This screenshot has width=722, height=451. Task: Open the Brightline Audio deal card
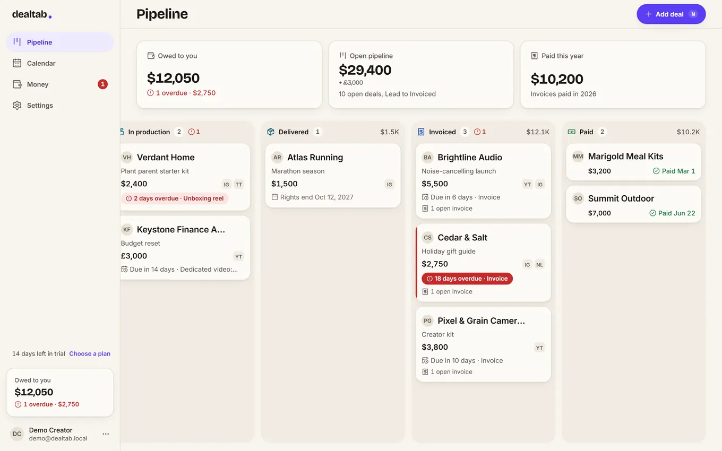pyautogui.click(x=483, y=181)
